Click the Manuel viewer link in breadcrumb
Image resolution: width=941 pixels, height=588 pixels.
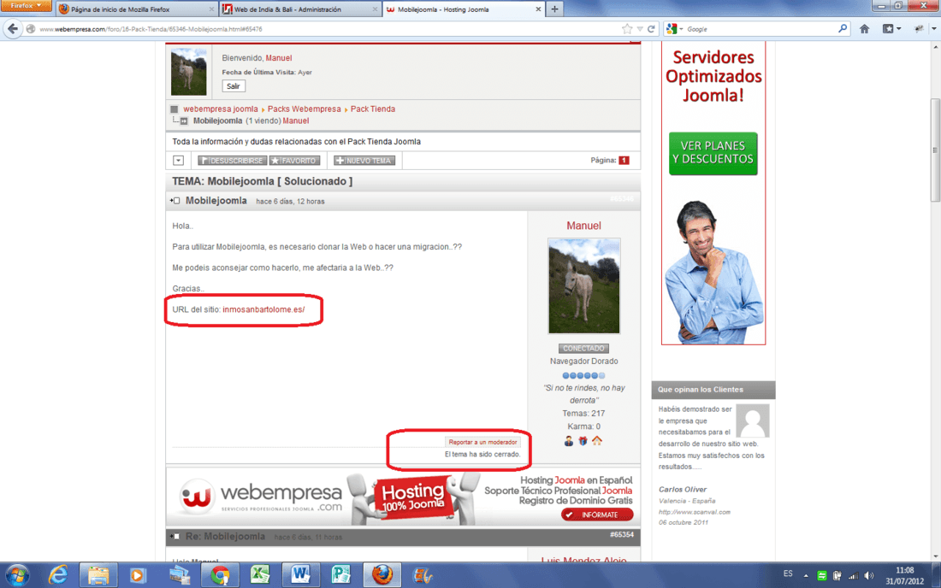coord(296,121)
